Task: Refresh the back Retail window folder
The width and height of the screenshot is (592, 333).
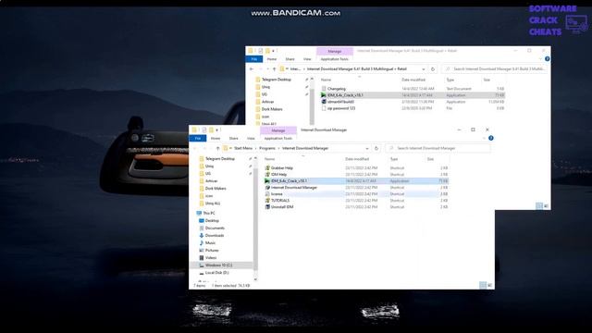Action: click(x=433, y=69)
